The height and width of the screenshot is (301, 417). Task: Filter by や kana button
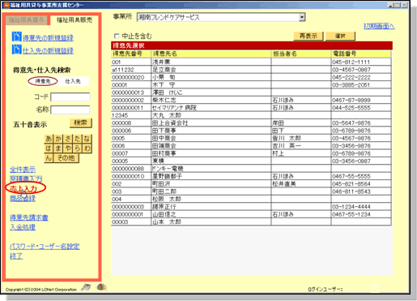[68, 148]
